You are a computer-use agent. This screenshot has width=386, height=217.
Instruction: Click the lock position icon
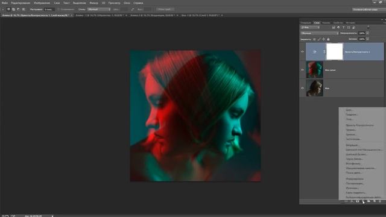(323, 39)
